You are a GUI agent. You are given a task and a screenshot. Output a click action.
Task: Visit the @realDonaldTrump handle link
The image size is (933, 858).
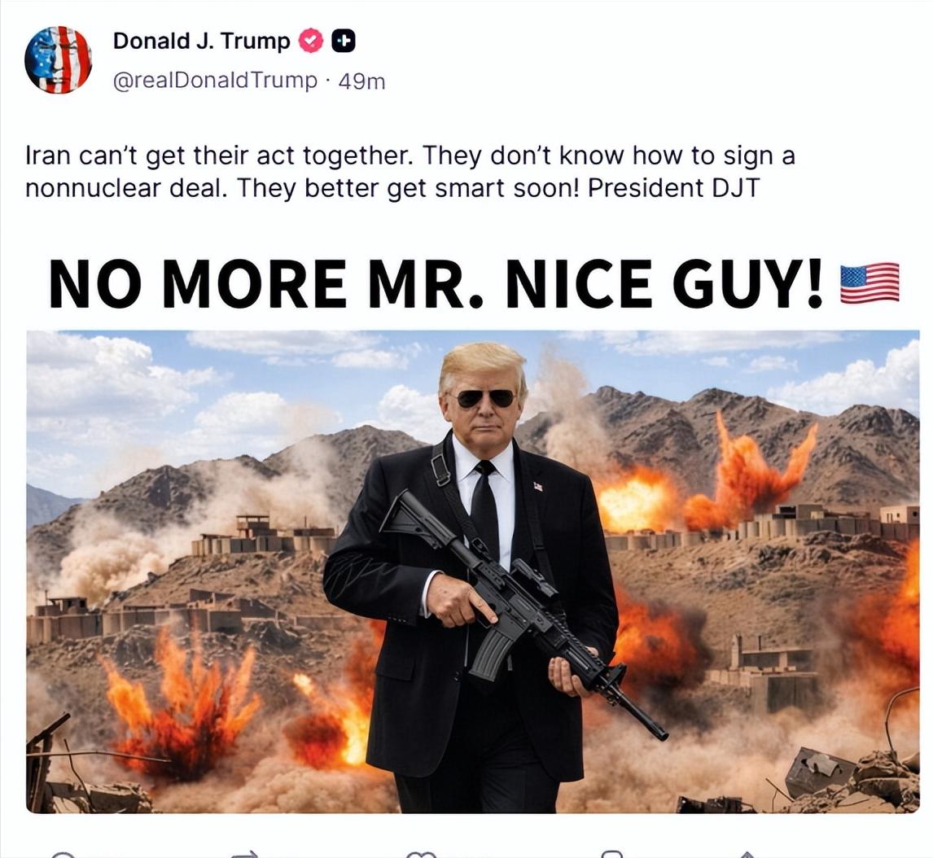click(215, 81)
